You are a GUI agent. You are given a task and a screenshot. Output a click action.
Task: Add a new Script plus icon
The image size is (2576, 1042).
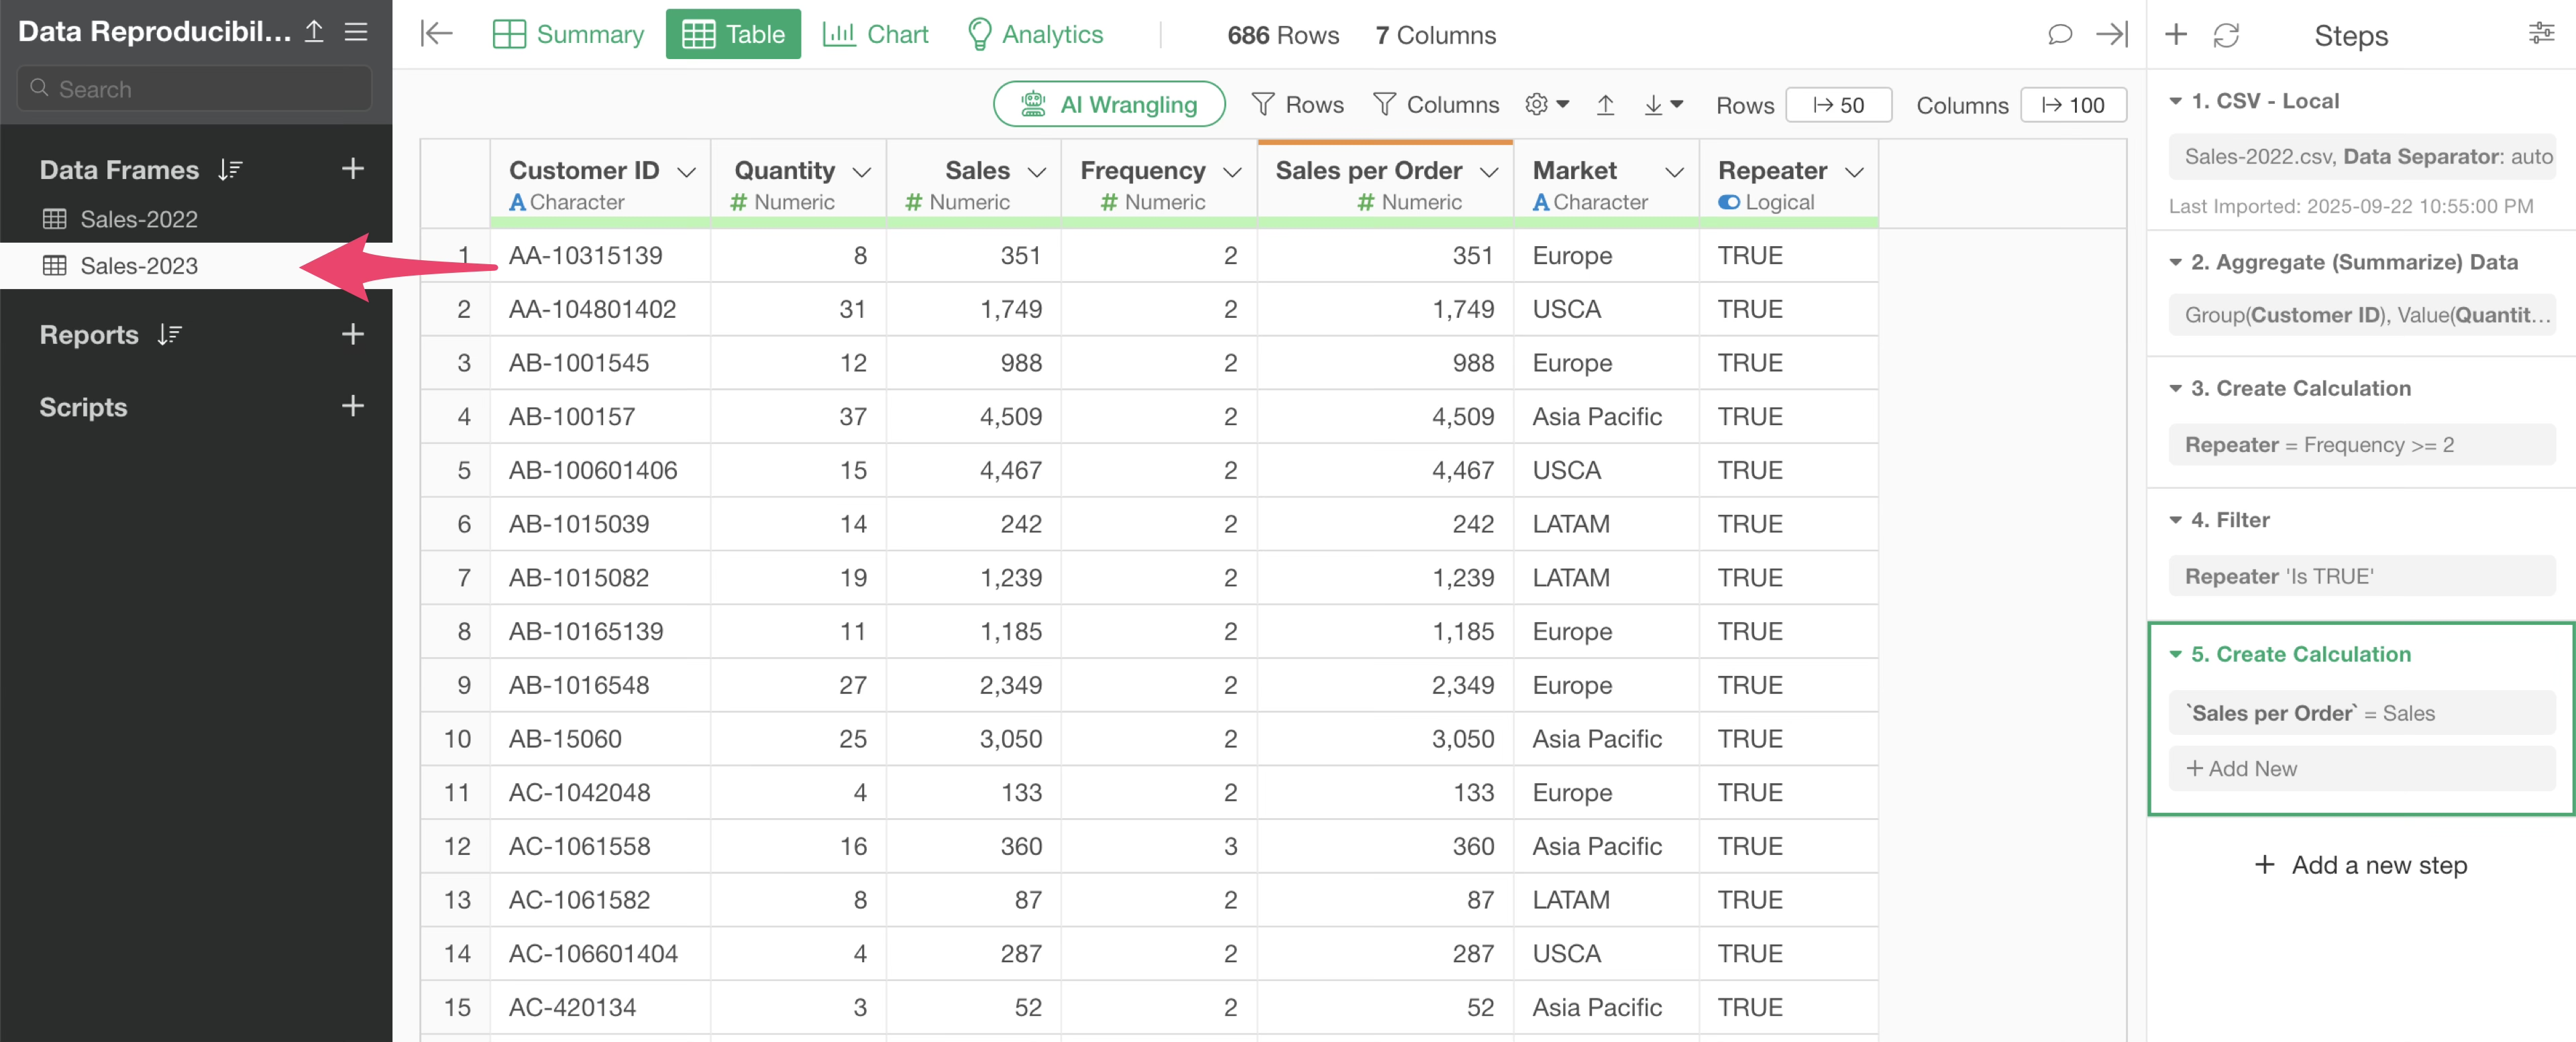(x=352, y=406)
